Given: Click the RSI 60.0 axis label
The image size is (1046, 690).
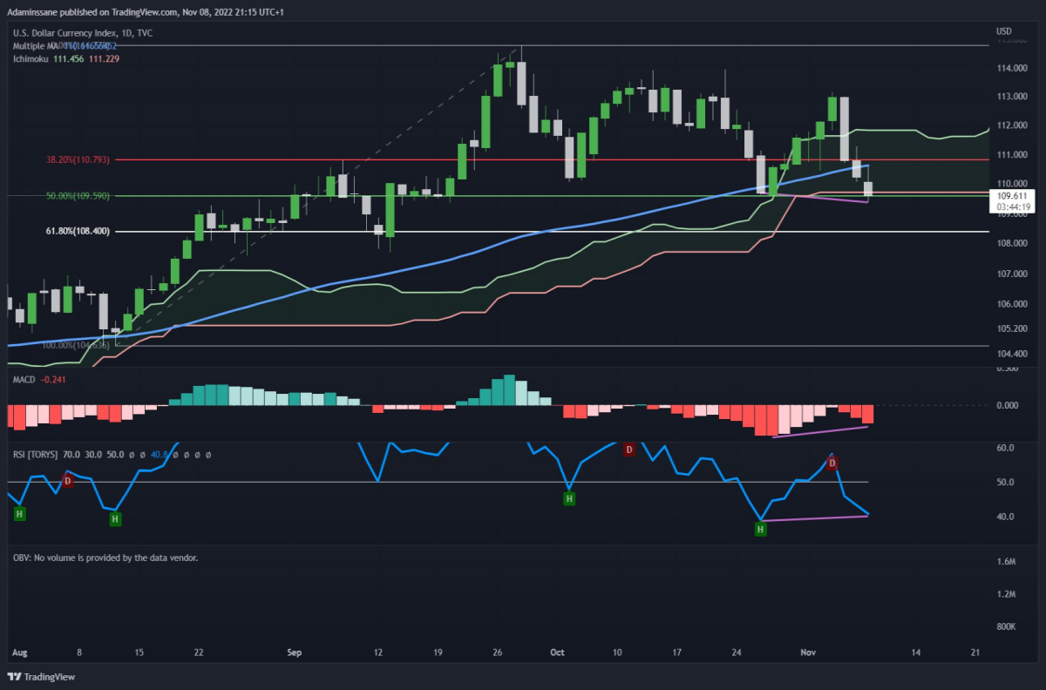Looking at the screenshot, I should (x=1005, y=448).
